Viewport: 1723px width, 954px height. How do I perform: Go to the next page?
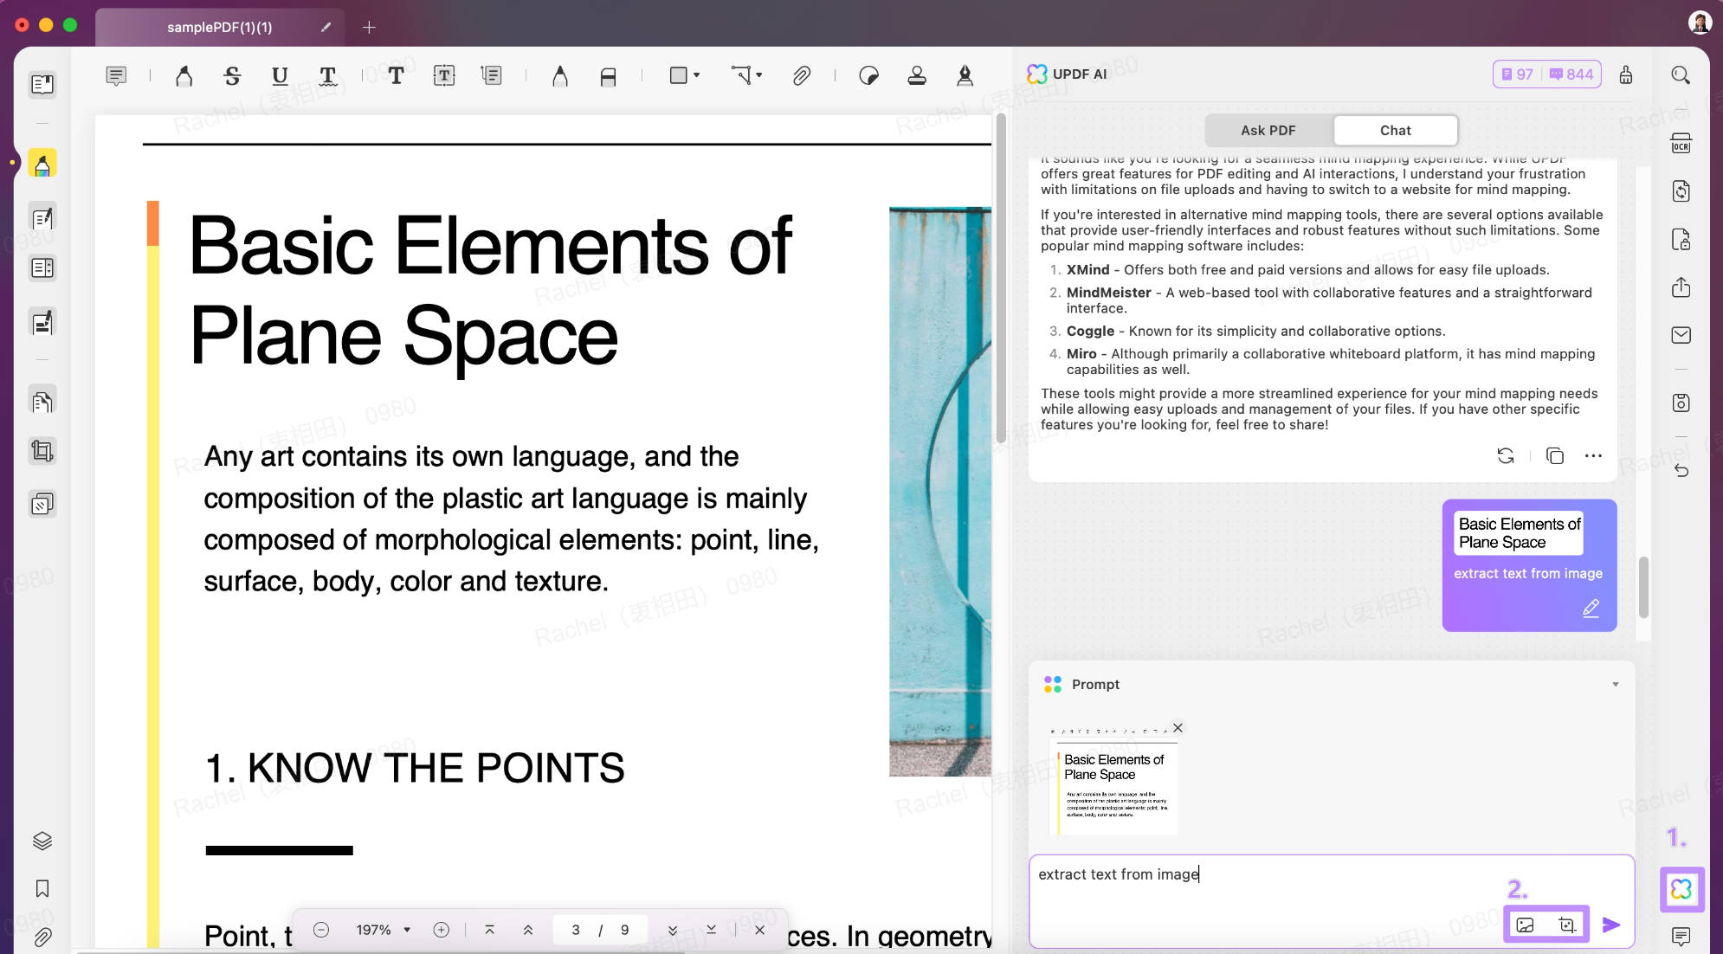click(x=673, y=930)
